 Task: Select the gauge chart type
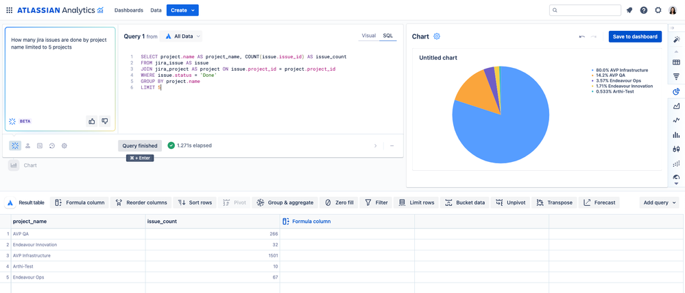point(676,177)
